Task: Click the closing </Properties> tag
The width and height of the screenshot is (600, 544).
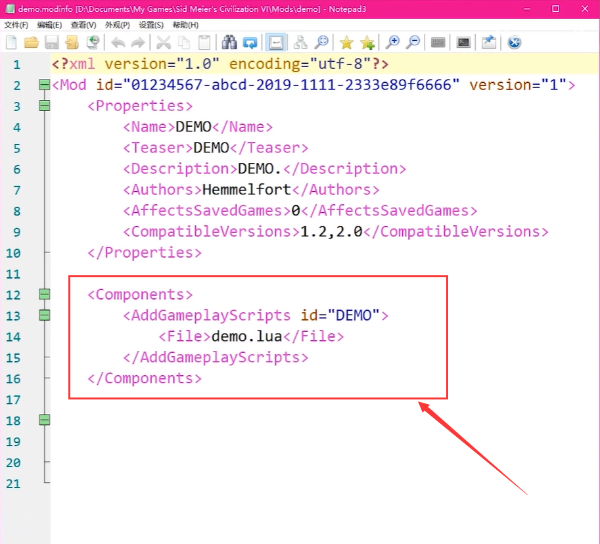Action: tap(145, 252)
